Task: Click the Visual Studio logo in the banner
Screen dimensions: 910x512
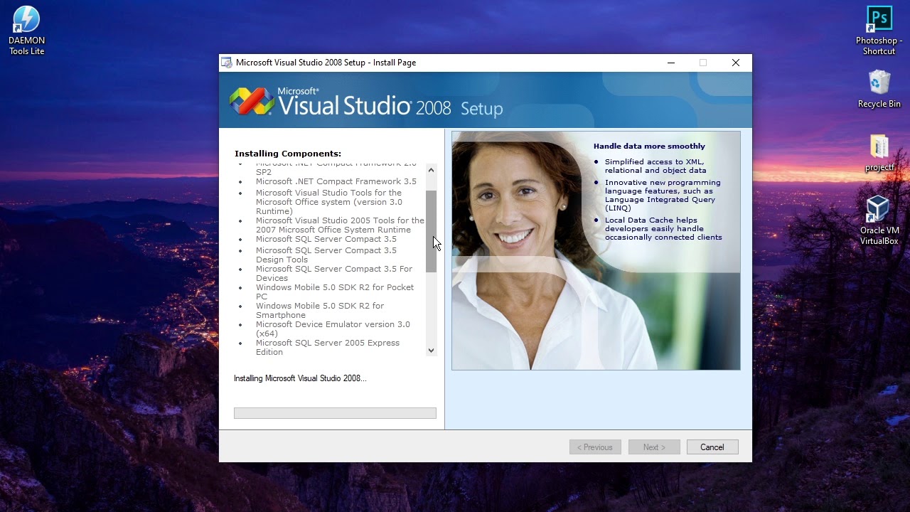Action: 252,101
